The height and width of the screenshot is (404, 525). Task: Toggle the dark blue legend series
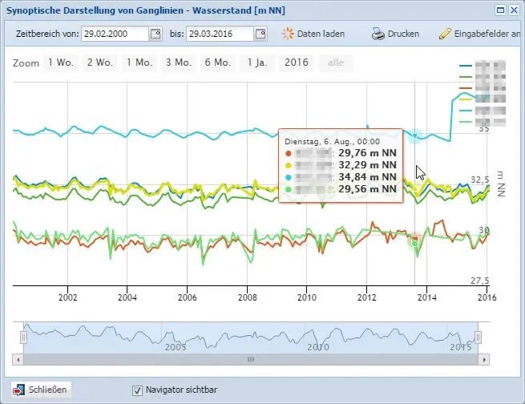point(483,66)
